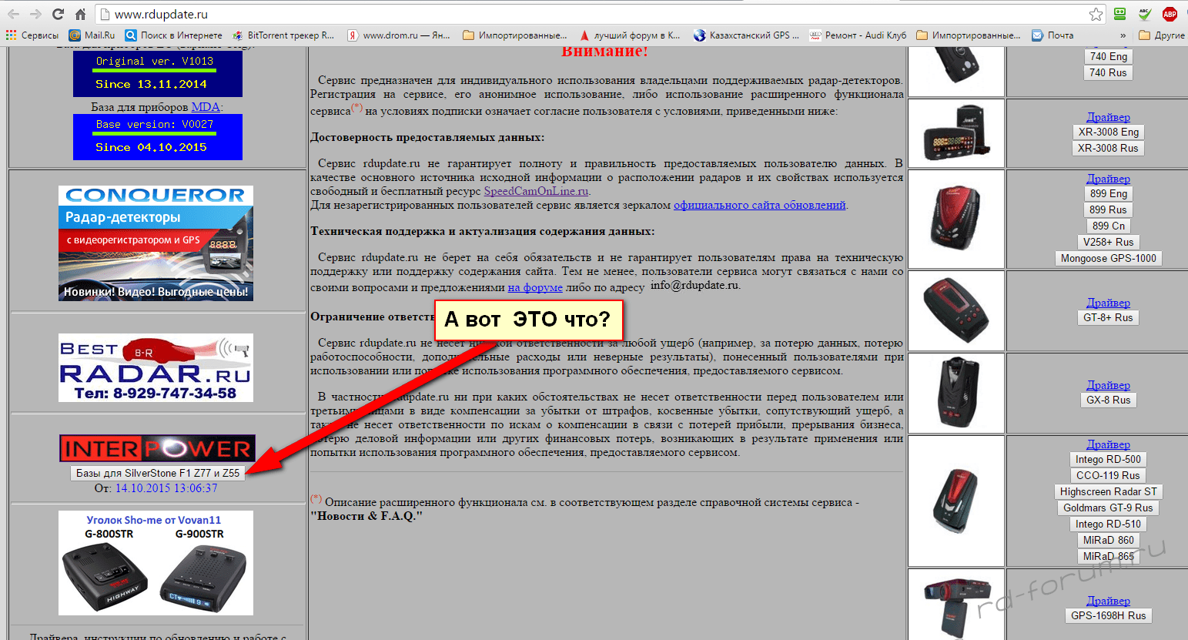Click the Mongoose GPS-1000 button
This screenshot has height=640, width=1188.
pyautogui.click(x=1108, y=258)
